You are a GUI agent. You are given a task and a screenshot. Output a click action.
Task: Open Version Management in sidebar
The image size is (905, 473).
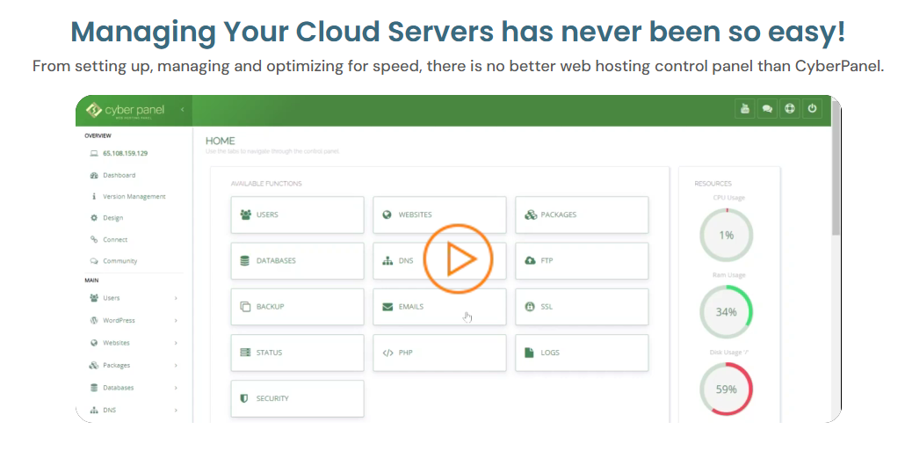tap(134, 197)
